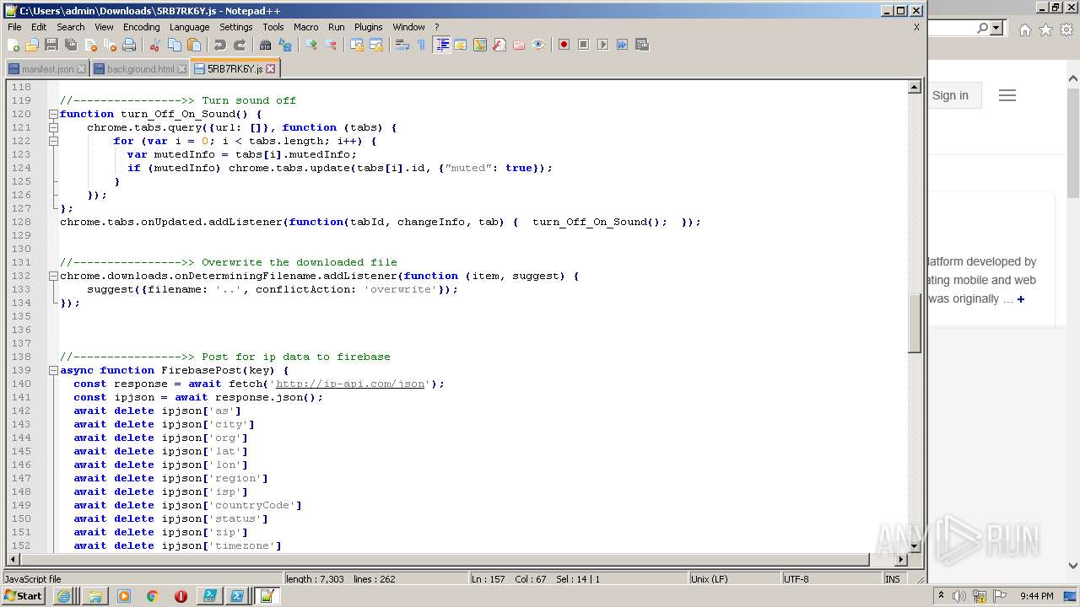Open the Encoding menu

pos(141,27)
